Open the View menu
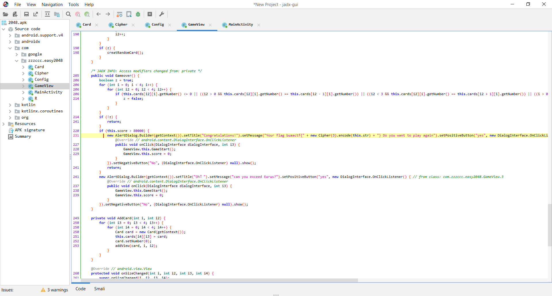This screenshot has width=552, height=296. click(x=31, y=5)
